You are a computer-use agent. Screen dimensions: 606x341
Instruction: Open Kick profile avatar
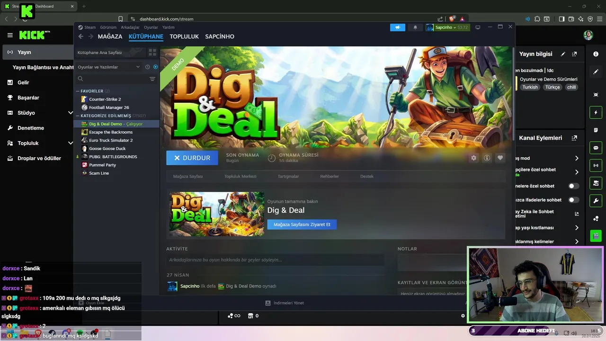click(588, 35)
